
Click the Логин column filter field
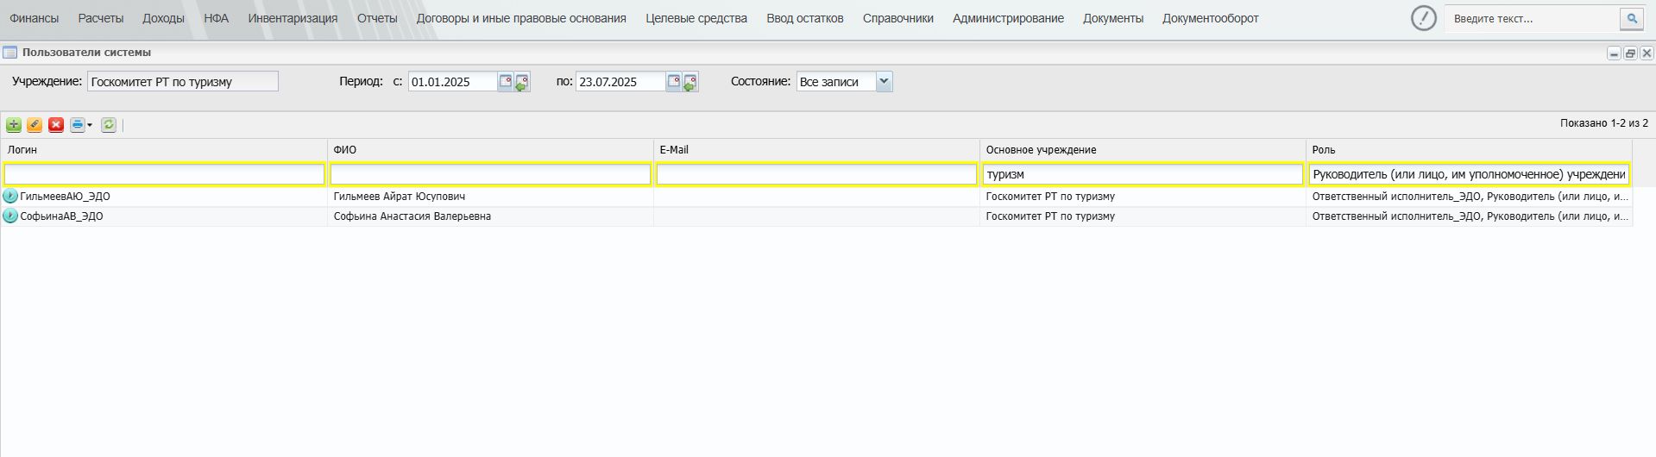(164, 174)
